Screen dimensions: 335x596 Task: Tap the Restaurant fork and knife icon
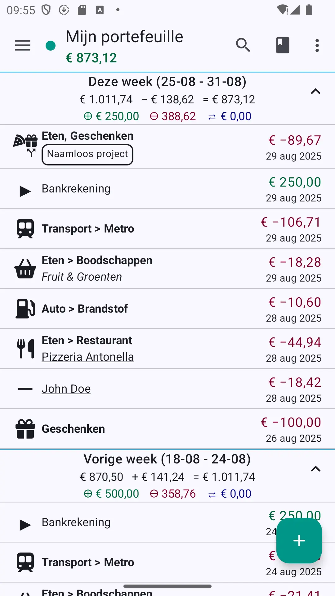click(x=25, y=349)
